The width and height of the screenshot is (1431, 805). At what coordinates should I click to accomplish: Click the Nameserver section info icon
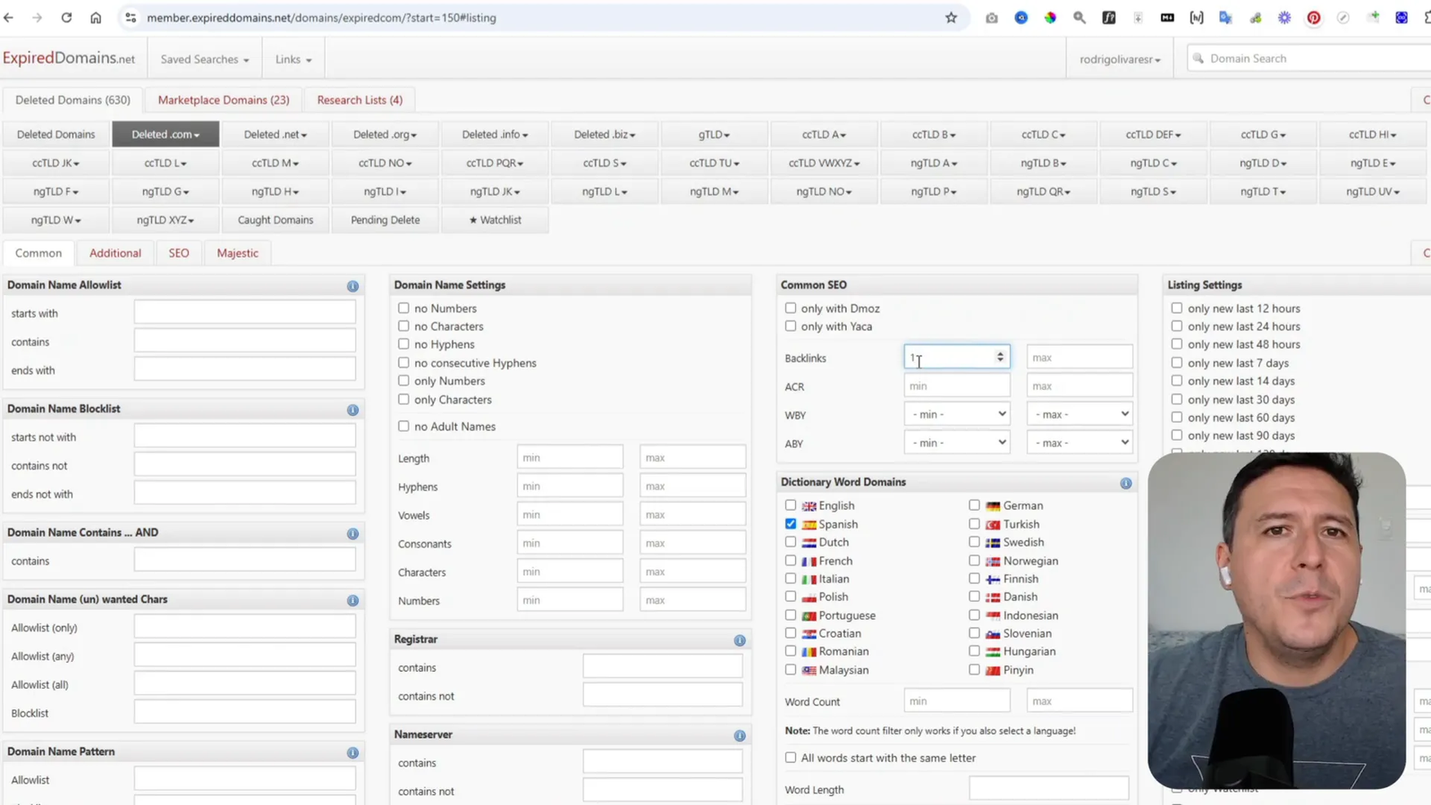(739, 735)
